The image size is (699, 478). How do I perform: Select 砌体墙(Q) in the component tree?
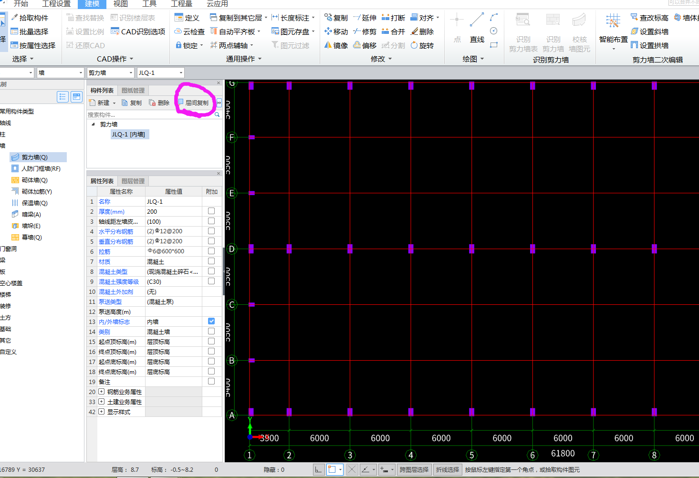click(34, 180)
